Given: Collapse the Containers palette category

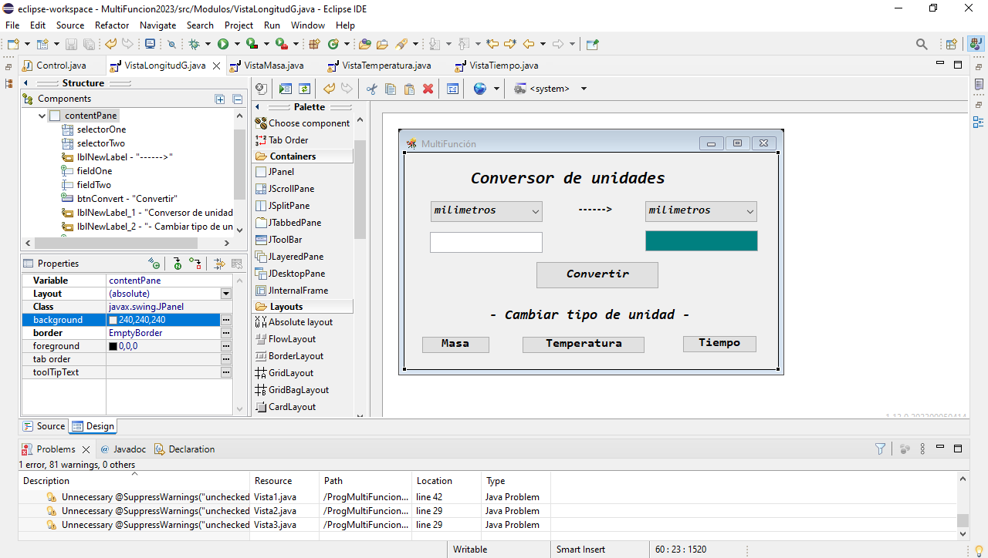Looking at the screenshot, I should coord(303,156).
